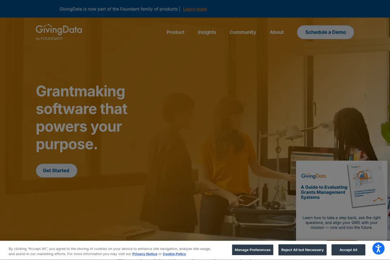Open the Privacy Notice link
Image resolution: width=390 pixels, height=260 pixels.
[145, 254]
